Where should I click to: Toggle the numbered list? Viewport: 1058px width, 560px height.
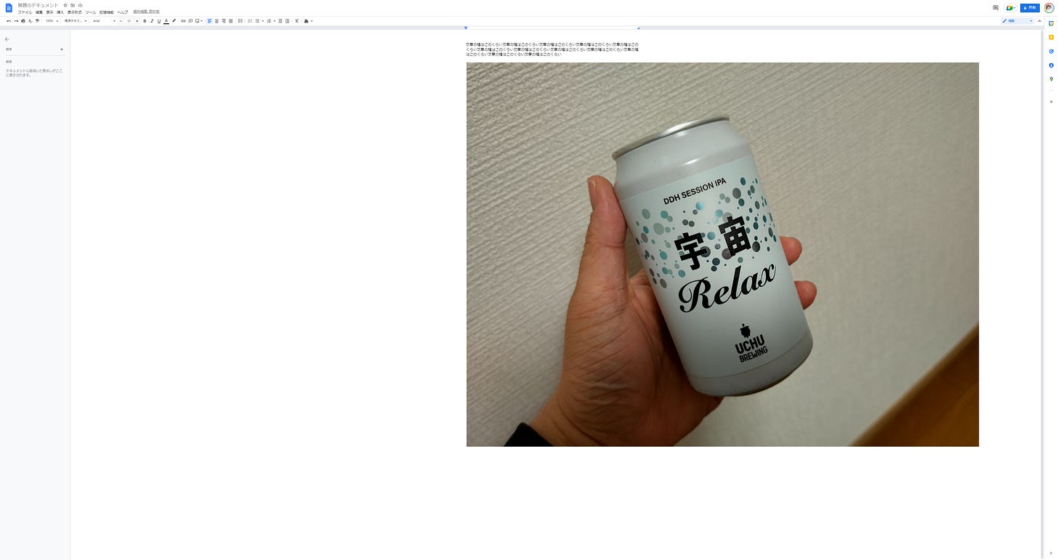tap(269, 21)
